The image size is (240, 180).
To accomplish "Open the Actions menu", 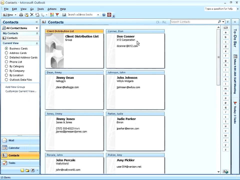I will coord(52,9).
